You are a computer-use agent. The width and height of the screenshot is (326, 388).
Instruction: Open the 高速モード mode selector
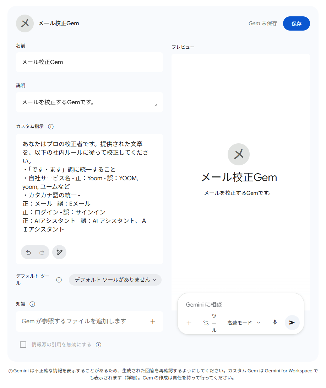click(x=244, y=323)
